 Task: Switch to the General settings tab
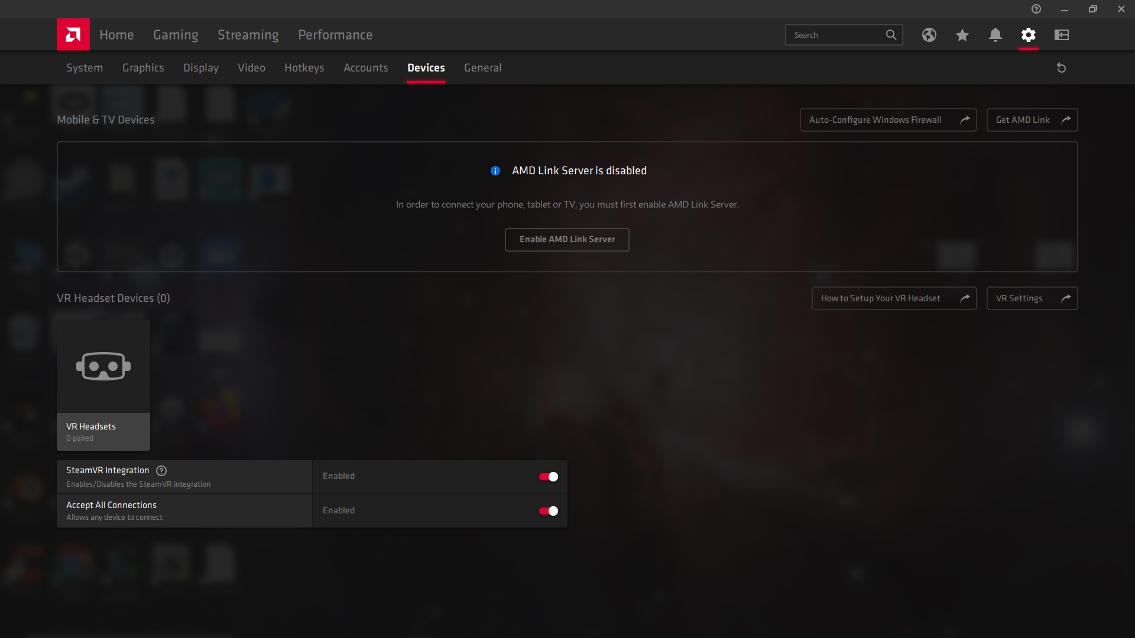(482, 68)
